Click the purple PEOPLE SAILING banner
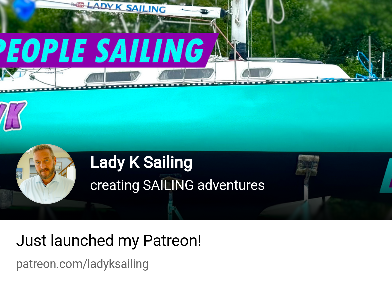Screen dimensions: 392x284 (x=107, y=50)
